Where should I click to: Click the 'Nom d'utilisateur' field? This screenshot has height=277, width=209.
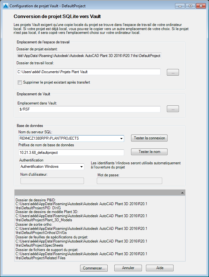[x=52, y=181]
